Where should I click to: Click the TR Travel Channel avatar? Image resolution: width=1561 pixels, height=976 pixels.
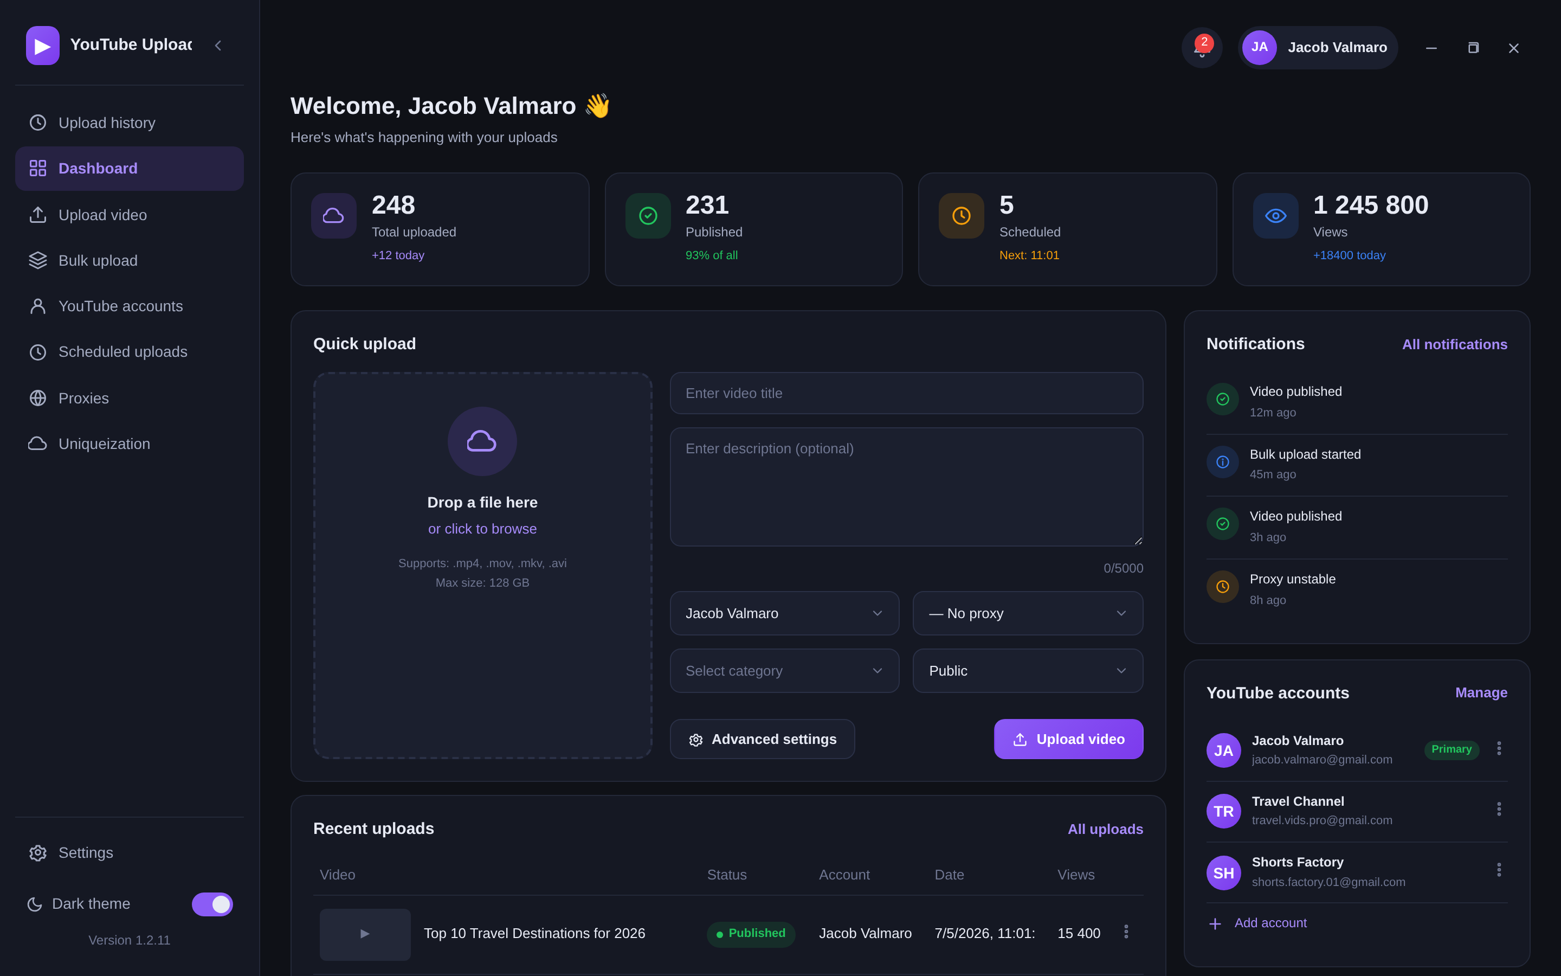tap(1224, 811)
